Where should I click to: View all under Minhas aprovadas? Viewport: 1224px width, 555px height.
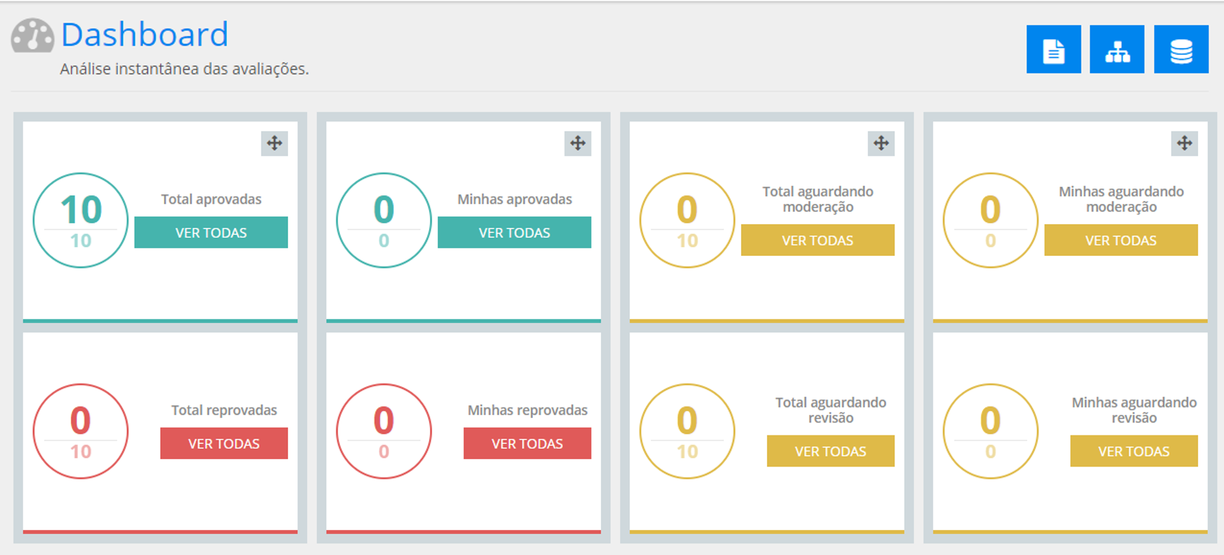514,233
